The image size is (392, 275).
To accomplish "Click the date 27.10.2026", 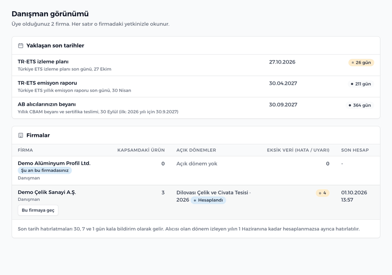I will (x=282, y=62).
